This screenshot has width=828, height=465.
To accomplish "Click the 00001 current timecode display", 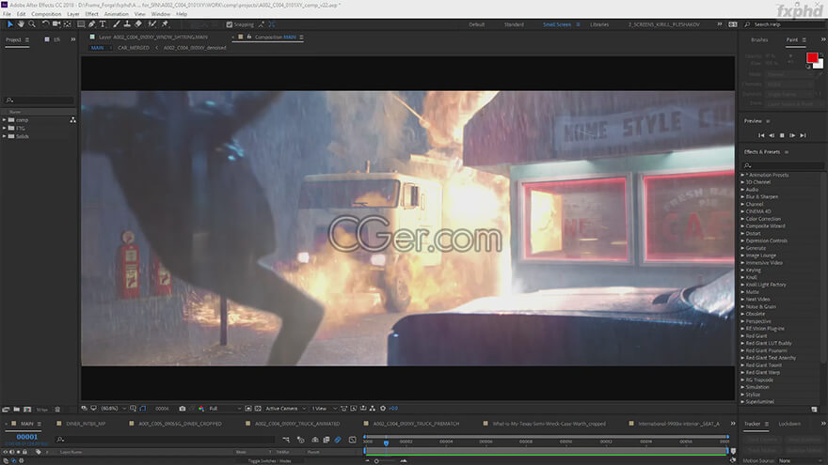I will (27, 437).
